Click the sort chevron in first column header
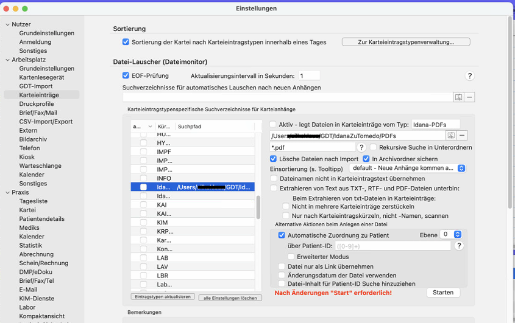 [x=150, y=127]
